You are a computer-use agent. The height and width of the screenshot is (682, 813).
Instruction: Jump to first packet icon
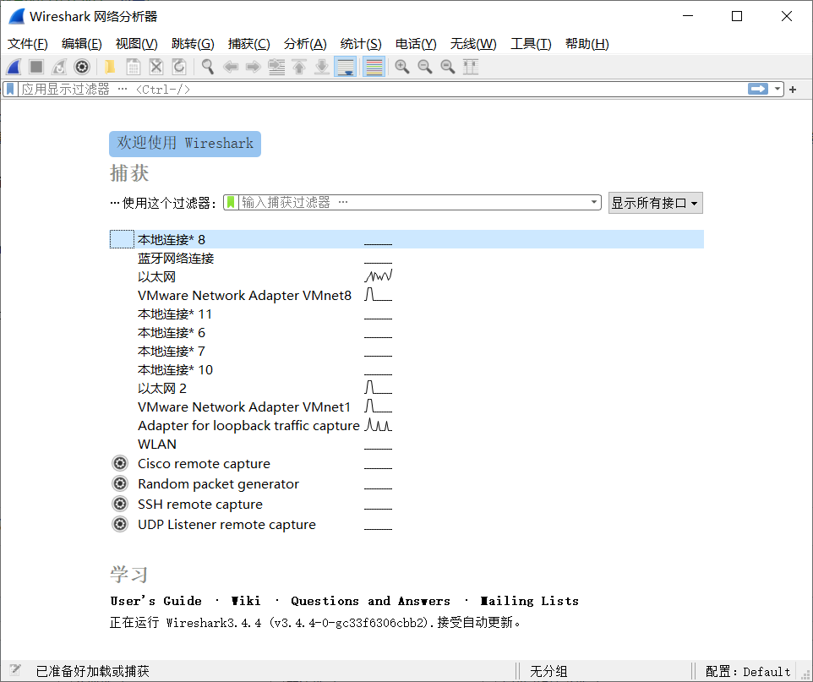pyautogui.click(x=299, y=67)
